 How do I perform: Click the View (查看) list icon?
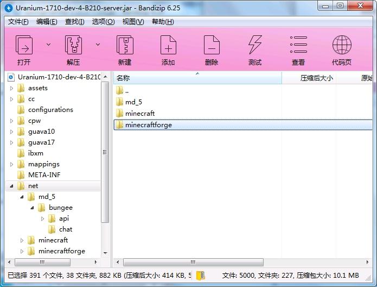pos(298,45)
